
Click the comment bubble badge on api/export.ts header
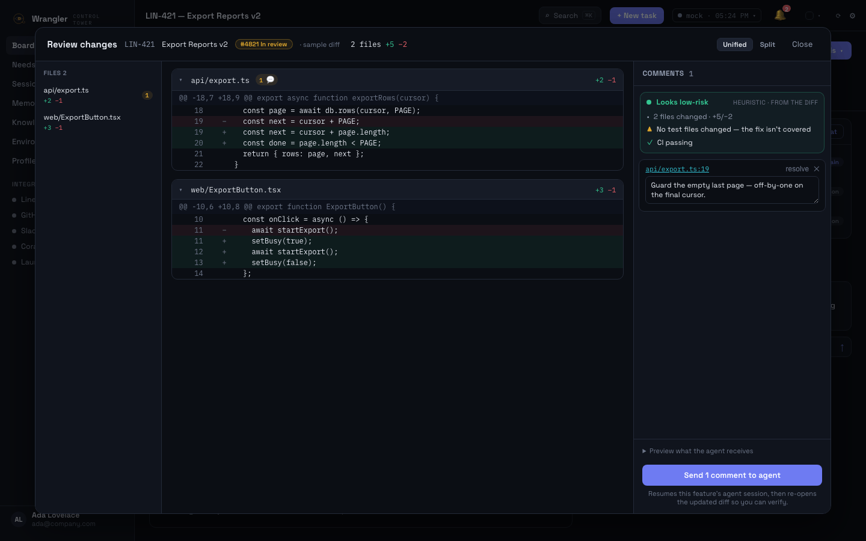pyautogui.click(x=266, y=80)
